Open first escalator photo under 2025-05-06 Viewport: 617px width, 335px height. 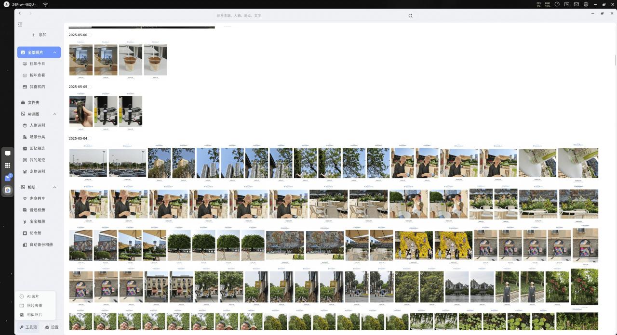[81, 60]
